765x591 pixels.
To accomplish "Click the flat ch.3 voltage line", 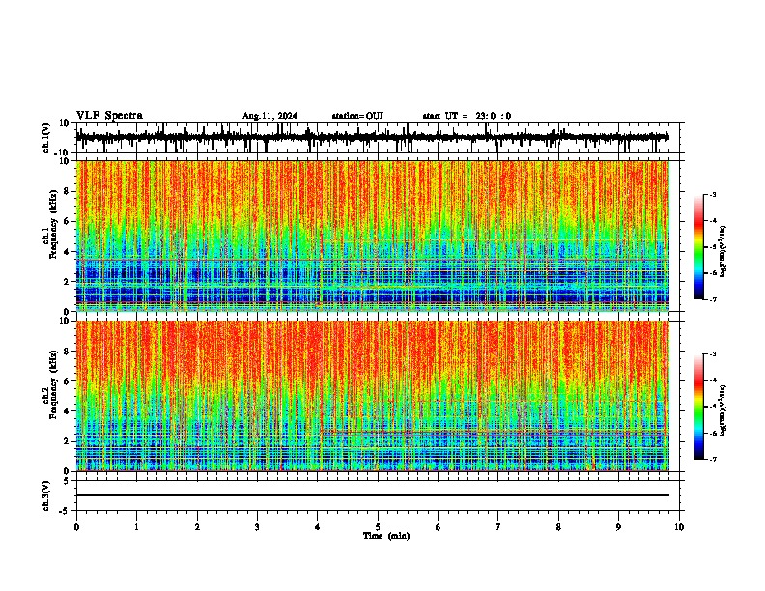I will tap(372, 495).
